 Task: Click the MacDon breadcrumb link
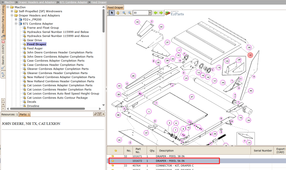(9, 2)
